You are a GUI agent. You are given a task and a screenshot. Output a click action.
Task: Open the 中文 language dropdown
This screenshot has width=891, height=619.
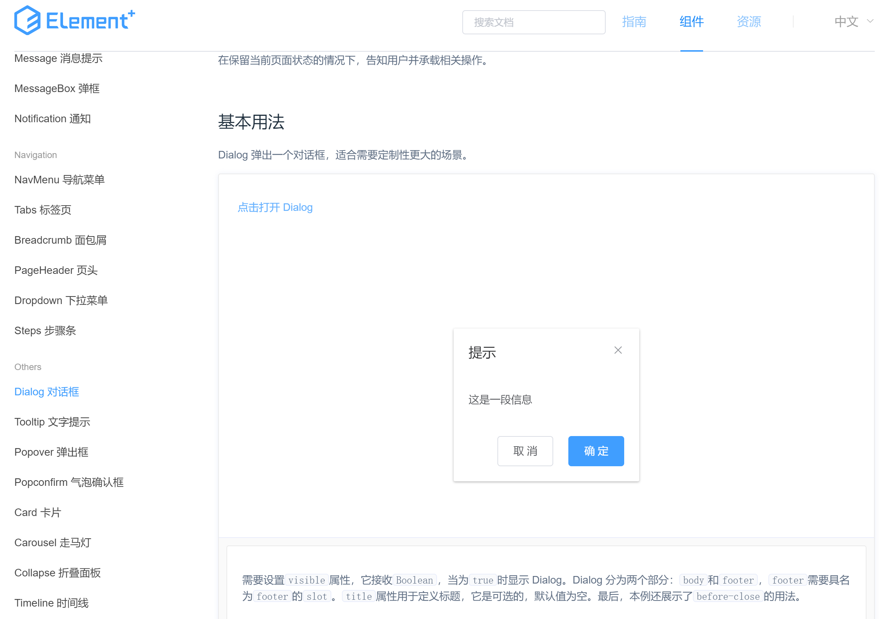[x=846, y=22]
